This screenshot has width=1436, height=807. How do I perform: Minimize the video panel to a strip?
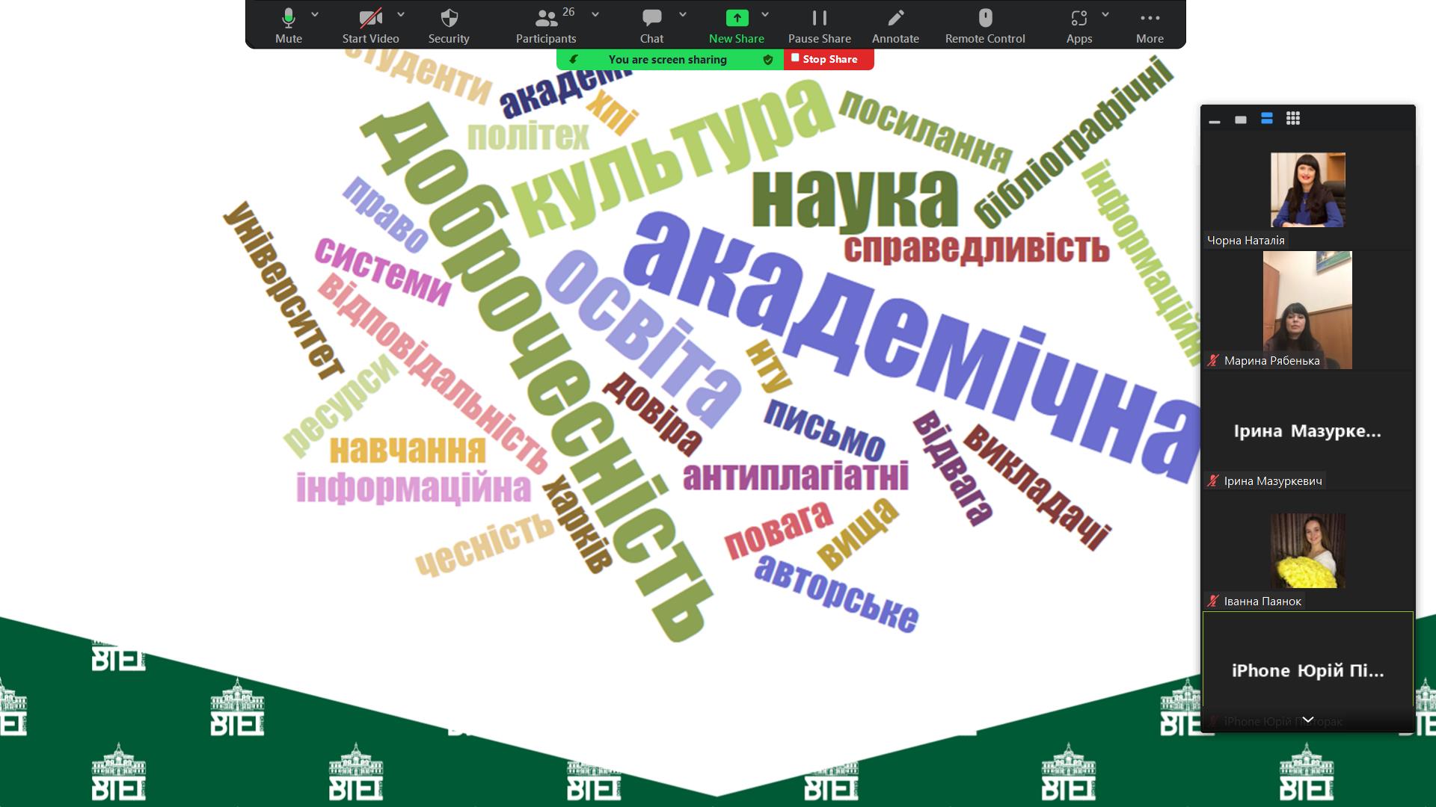coord(1215,120)
